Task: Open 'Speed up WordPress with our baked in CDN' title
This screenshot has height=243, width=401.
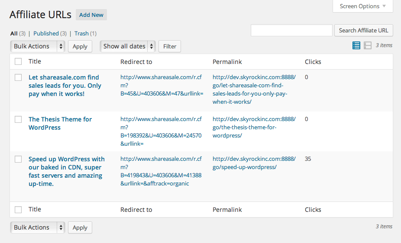Action: coord(67,171)
